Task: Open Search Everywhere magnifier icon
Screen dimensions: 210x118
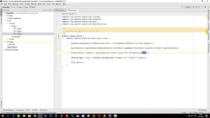Action: (x=209, y=7)
